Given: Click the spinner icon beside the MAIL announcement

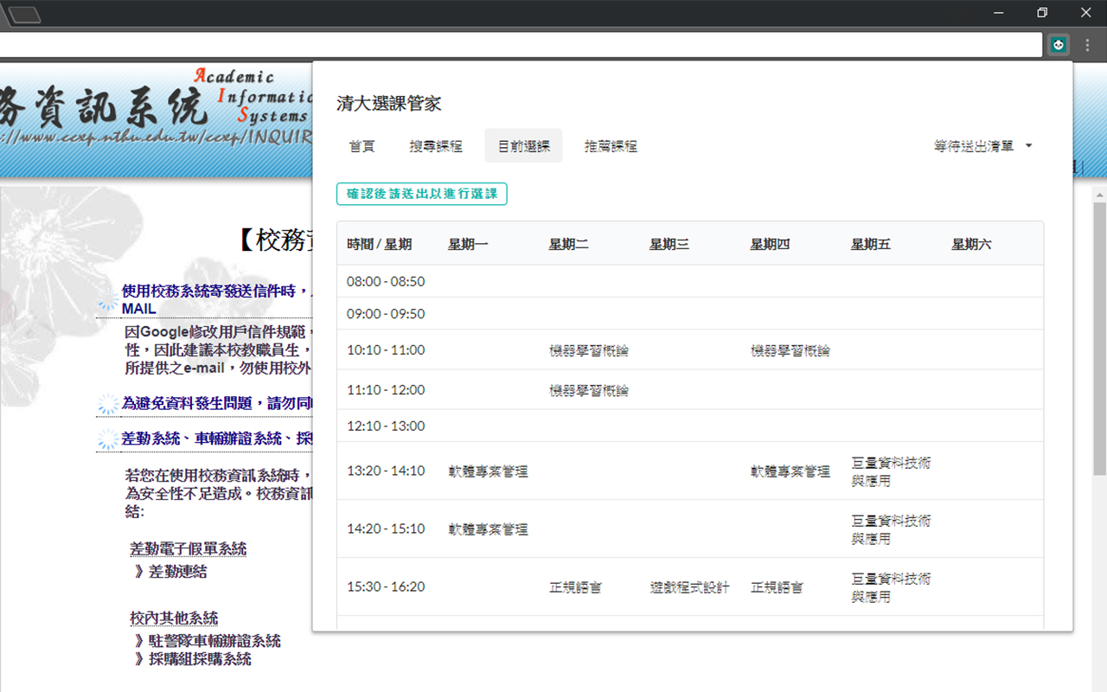Looking at the screenshot, I should (x=108, y=300).
